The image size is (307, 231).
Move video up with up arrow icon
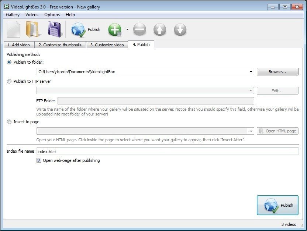[160, 30]
